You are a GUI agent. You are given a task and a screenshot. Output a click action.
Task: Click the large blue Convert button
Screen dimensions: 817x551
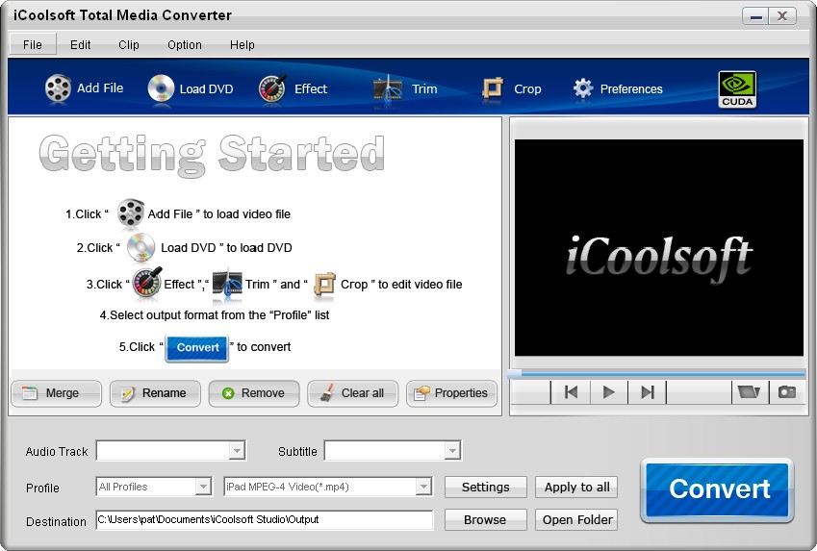[717, 489]
